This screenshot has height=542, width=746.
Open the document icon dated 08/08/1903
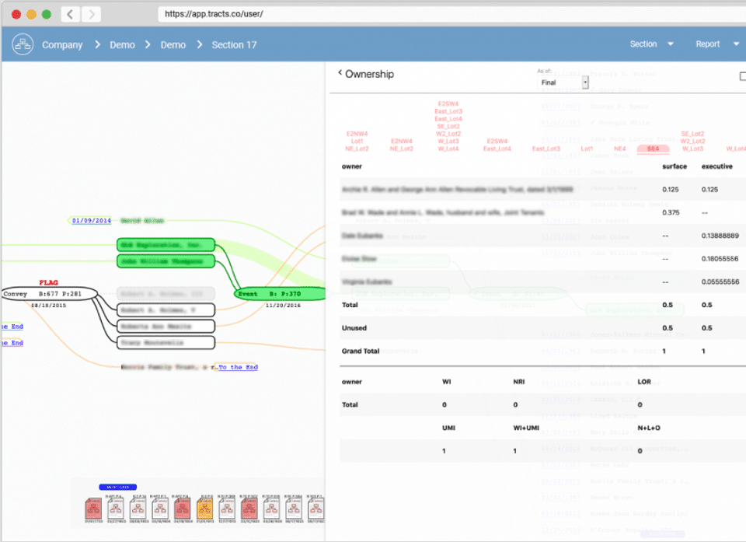pos(138,509)
